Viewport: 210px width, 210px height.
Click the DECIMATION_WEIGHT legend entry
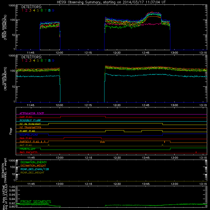[x=33, y=166]
